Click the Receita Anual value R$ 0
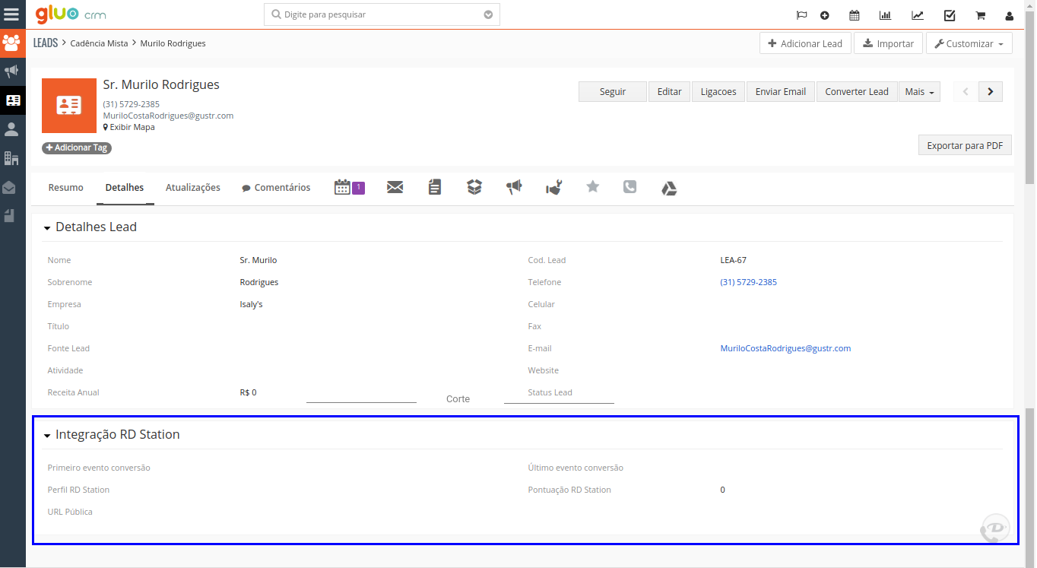This screenshot has height=568, width=1037. (x=248, y=392)
